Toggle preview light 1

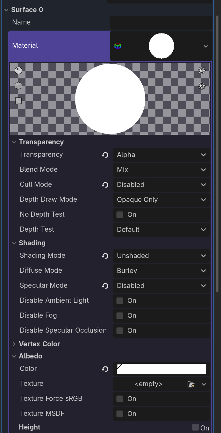(202, 70)
